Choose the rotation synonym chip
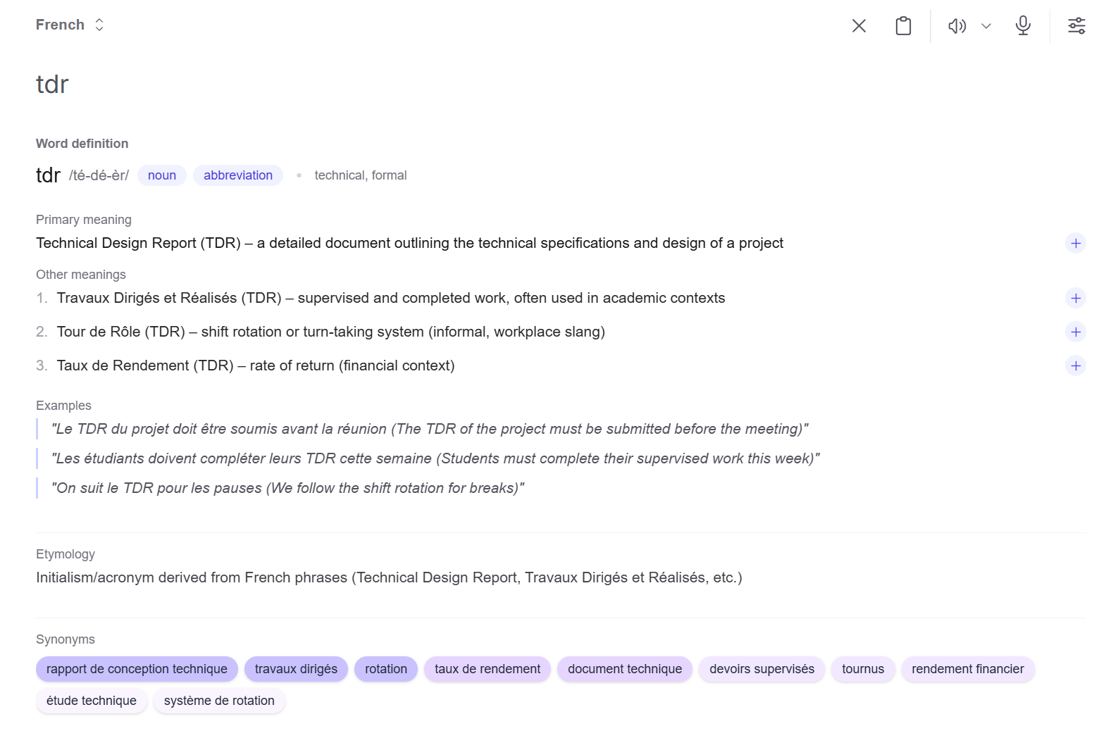This screenshot has height=738, width=1106. tap(386, 669)
